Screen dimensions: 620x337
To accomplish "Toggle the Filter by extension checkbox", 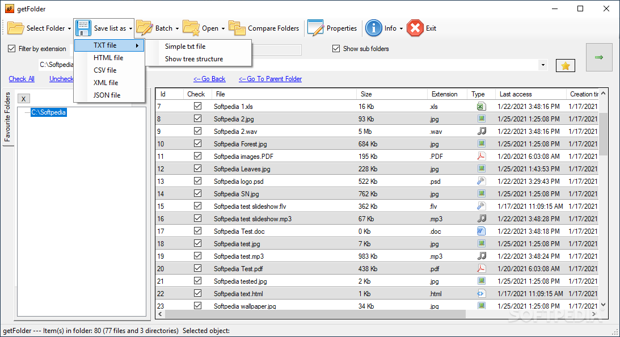I will click(x=12, y=49).
